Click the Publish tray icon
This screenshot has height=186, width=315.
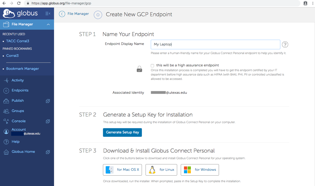6,101
